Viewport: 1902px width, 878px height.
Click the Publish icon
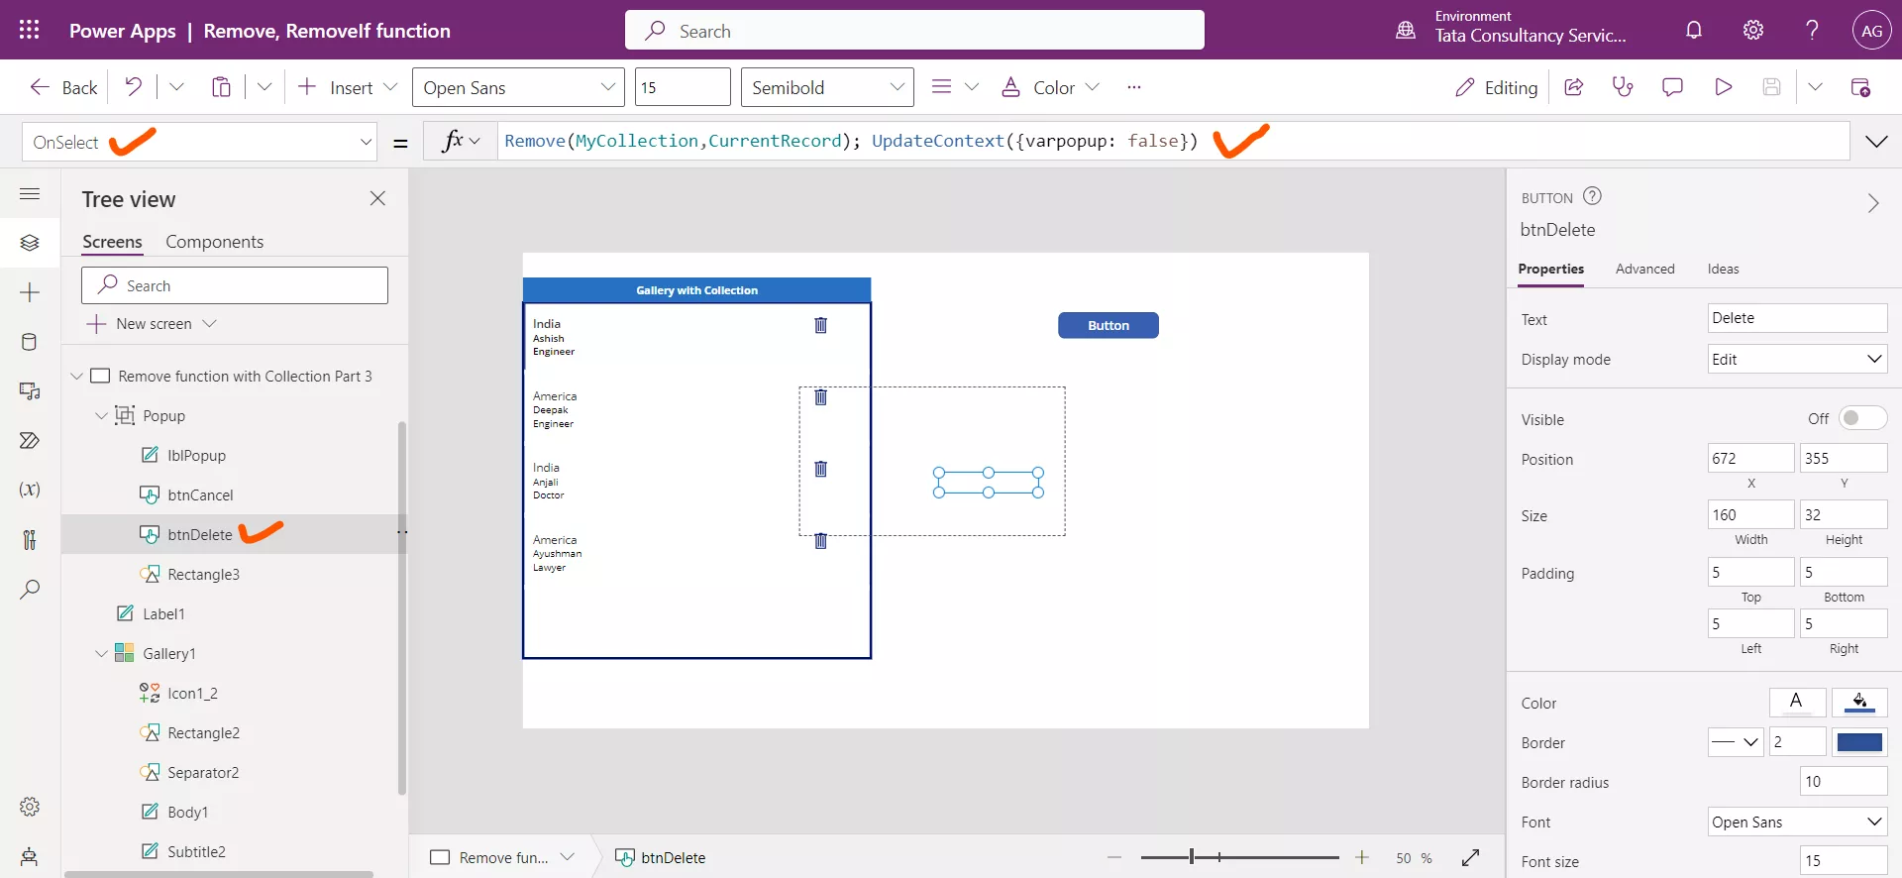[x=1860, y=87]
